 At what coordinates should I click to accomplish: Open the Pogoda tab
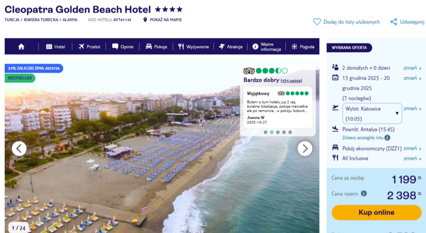[x=302, y=46]
